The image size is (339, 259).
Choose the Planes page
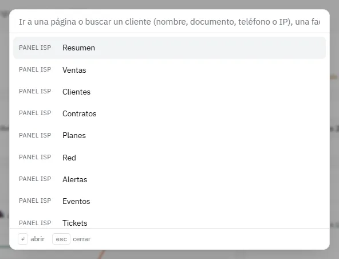169,135
